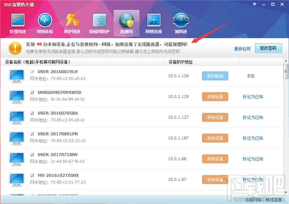Click the 360流量防火墙 window title
This screenshot has height=204, width=289.
click(x=19, y=4)
